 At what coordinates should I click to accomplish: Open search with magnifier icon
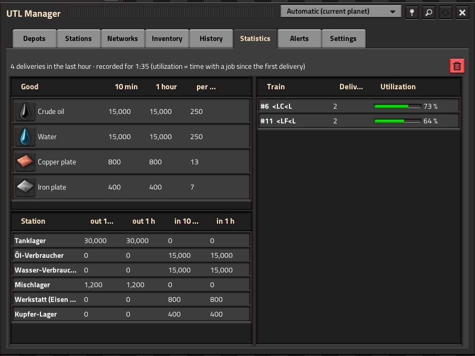click(429, 13)
